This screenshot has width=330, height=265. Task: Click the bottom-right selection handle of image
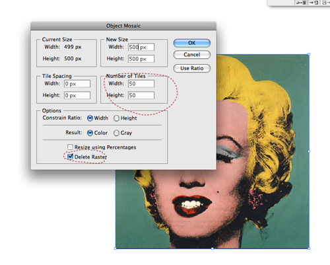[x=309, y=248]
